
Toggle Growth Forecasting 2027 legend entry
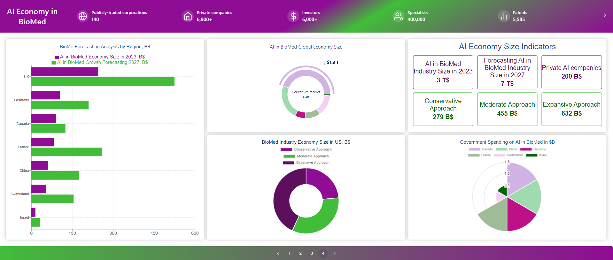coord(100,62)
